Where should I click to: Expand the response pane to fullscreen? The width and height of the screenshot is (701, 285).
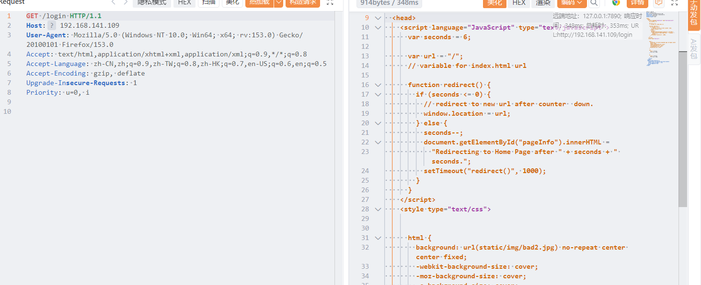675,2
